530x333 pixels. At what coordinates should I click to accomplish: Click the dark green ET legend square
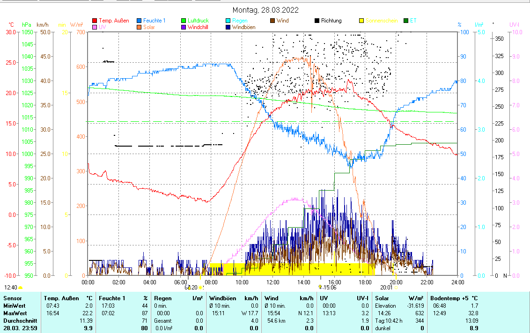click(x=406, y=21)
